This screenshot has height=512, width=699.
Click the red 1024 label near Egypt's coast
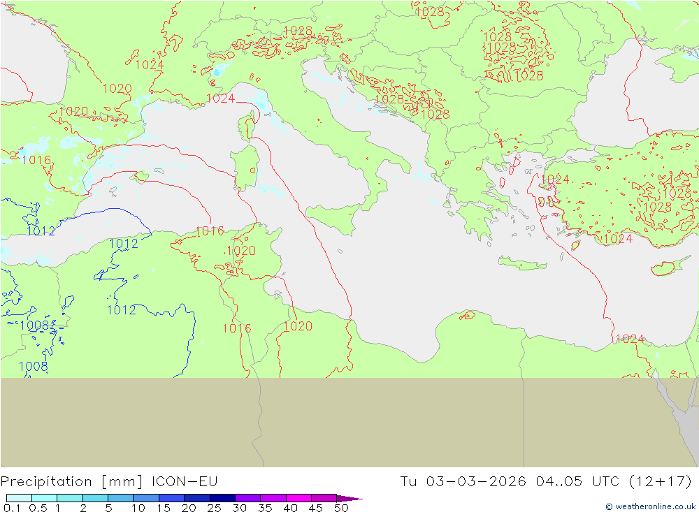click(x=630, y=339)
